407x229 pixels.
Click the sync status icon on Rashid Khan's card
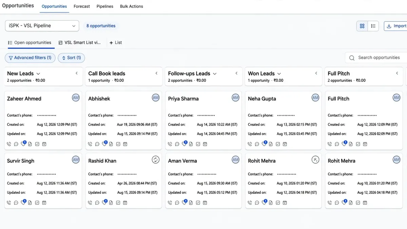[155, 159]
